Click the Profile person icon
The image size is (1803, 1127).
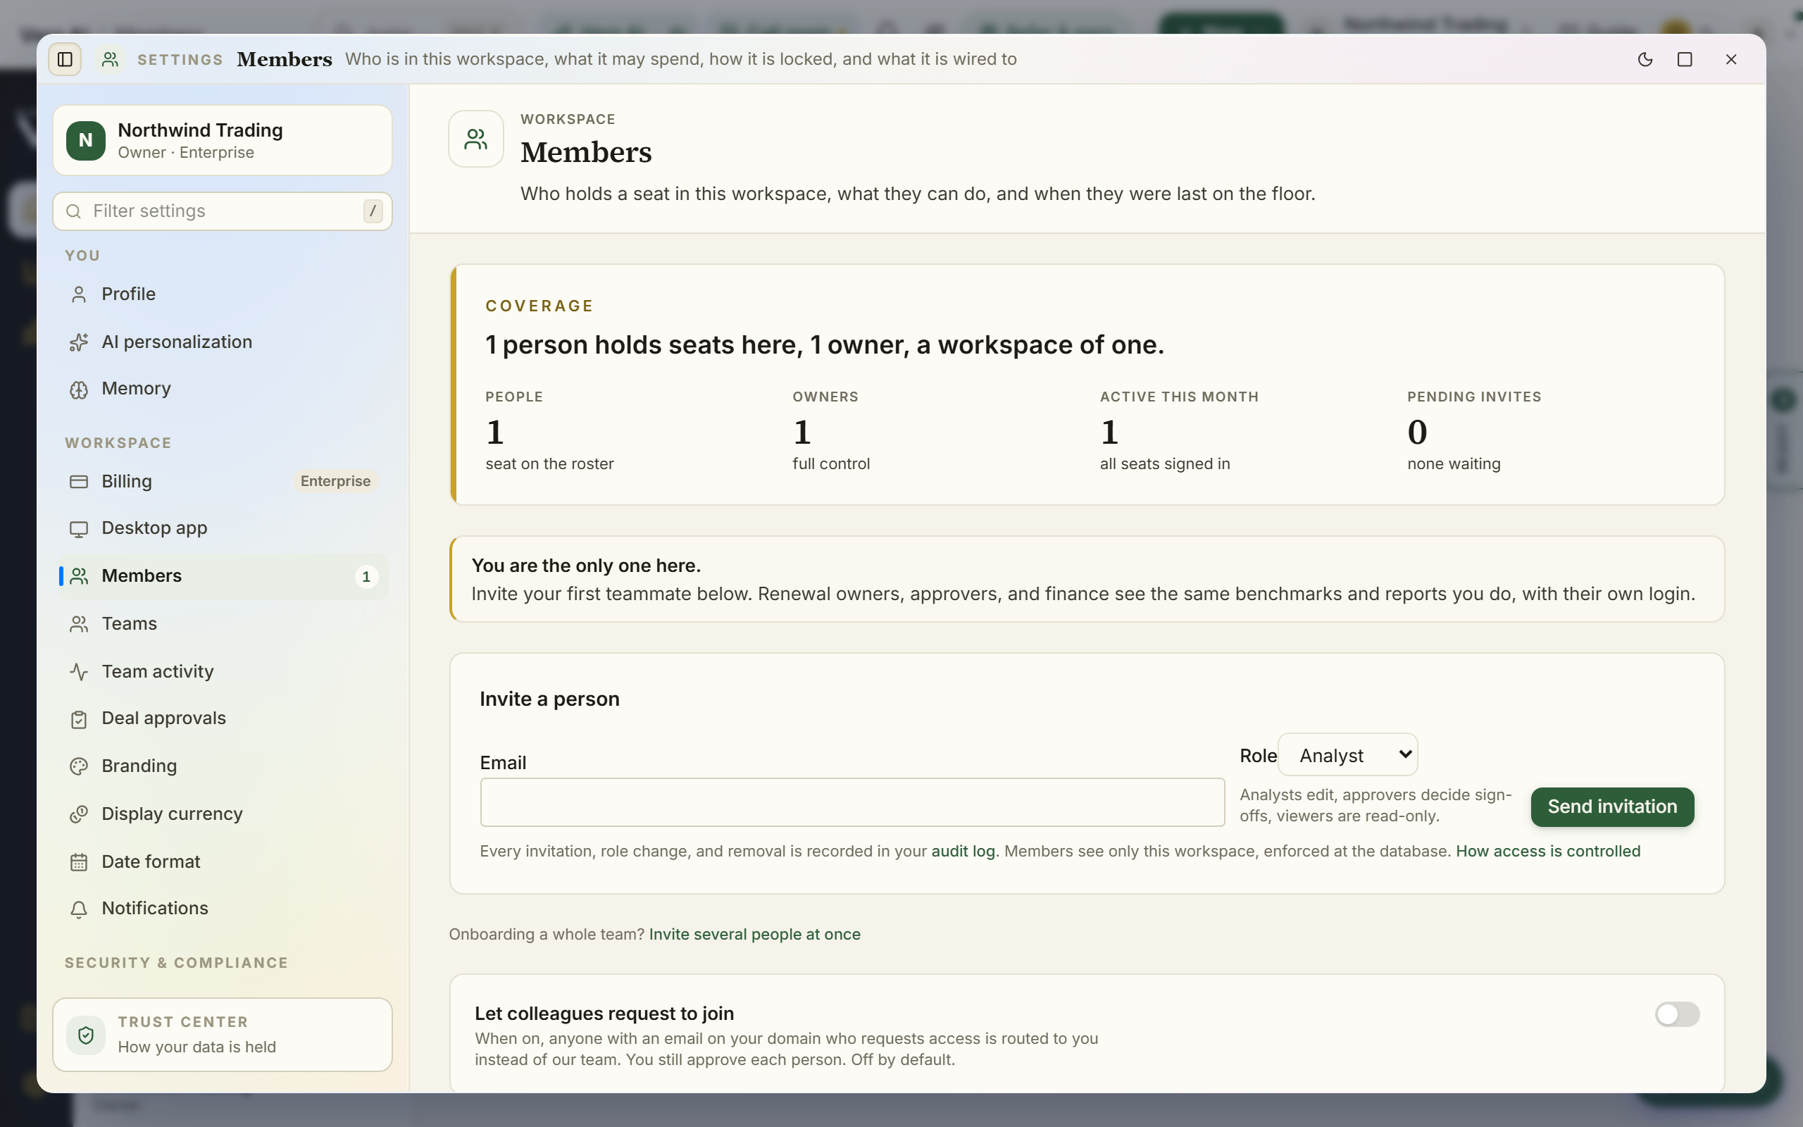click(x=79, y=294)
